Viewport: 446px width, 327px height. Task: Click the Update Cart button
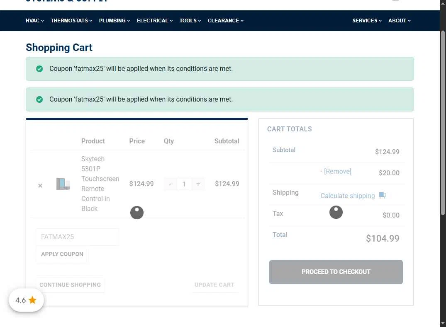pyautogui.click(x=214, y=285)
